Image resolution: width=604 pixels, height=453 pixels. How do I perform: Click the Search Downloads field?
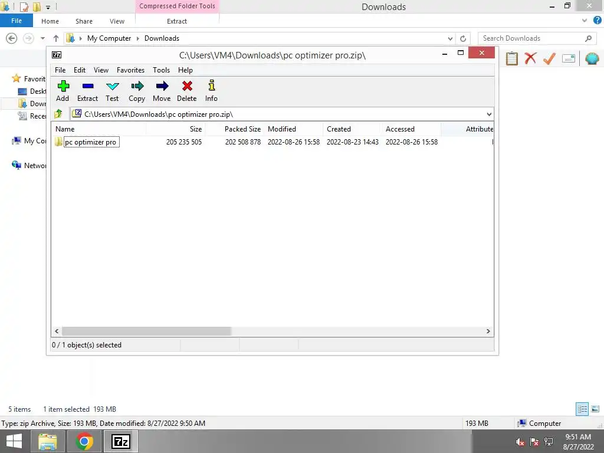click(x=537, y=38)
